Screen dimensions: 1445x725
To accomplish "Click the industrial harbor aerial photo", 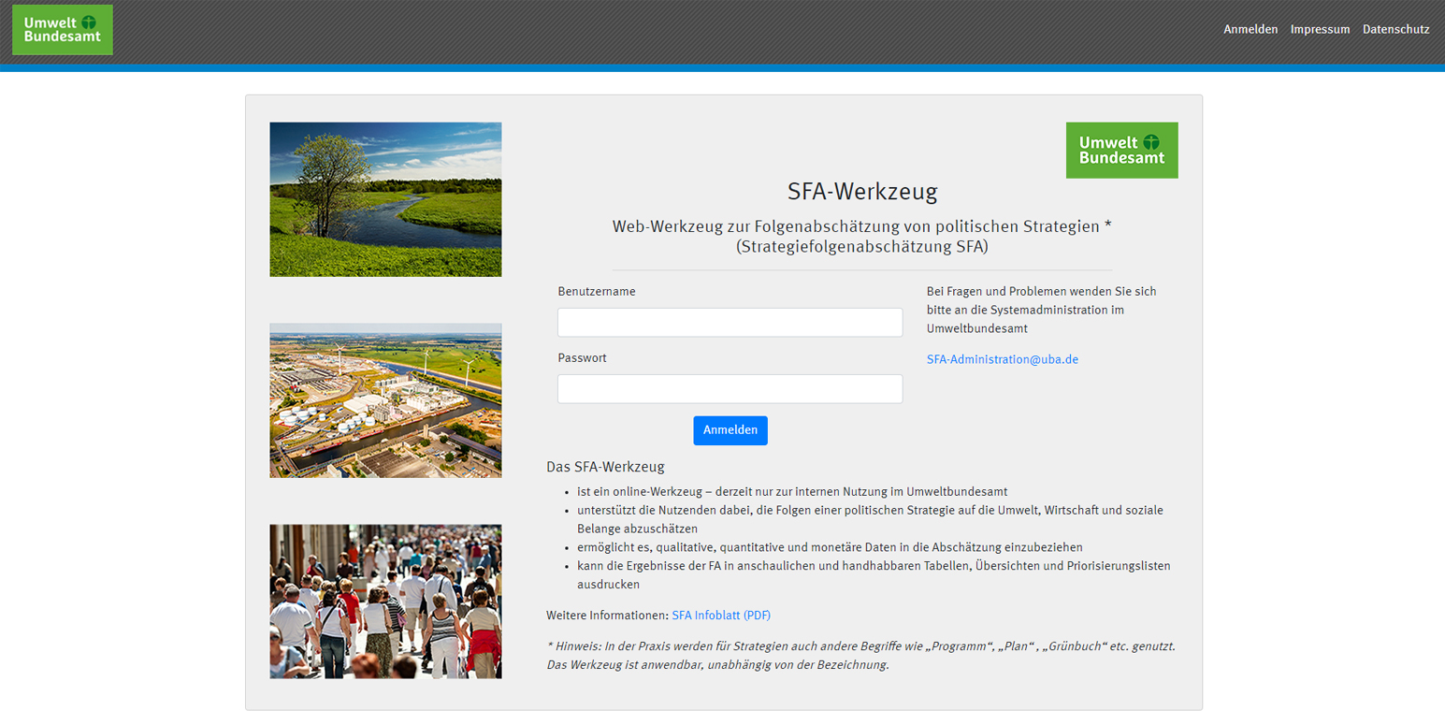I will 385,400.
